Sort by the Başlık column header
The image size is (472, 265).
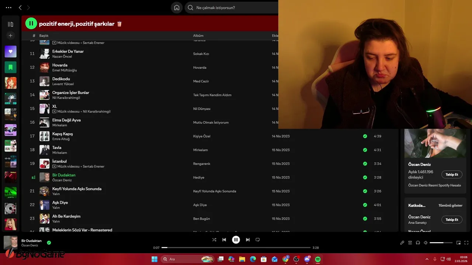44,36
